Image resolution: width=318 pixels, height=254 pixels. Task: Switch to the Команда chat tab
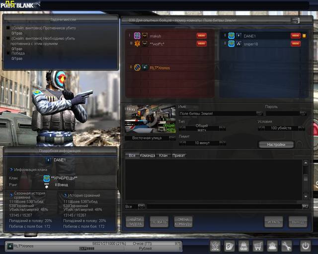coord(148,156)
